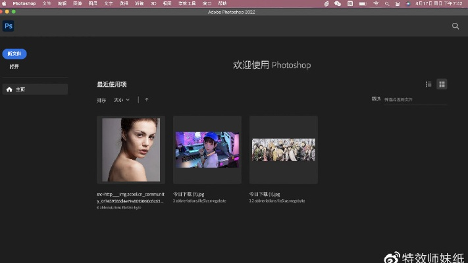
Task: Click the 最近使用项 heading
Action: tap(112, 84)
